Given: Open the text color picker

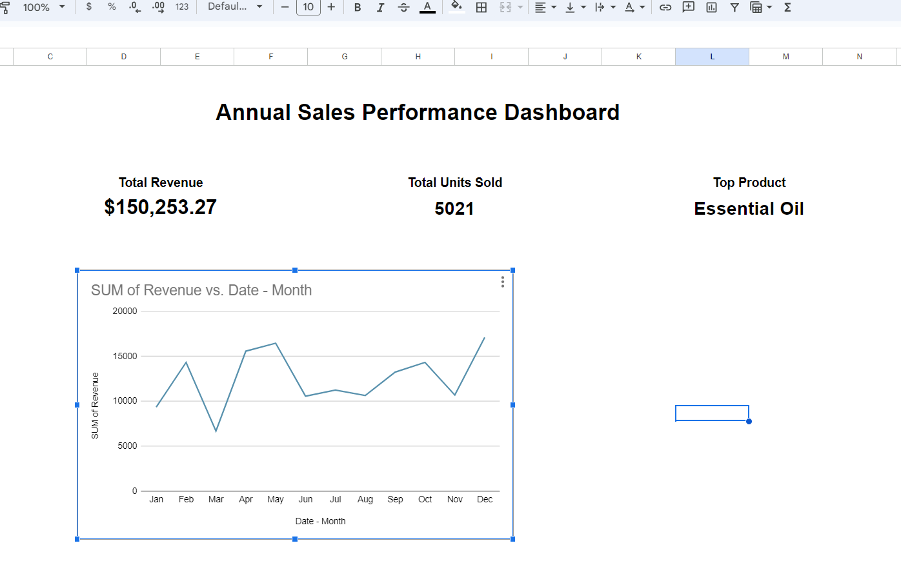Looking at the screenshot, I should click(x=427, y=7).
